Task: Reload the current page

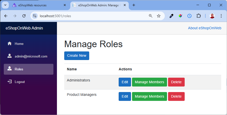Action: (24, 16)
